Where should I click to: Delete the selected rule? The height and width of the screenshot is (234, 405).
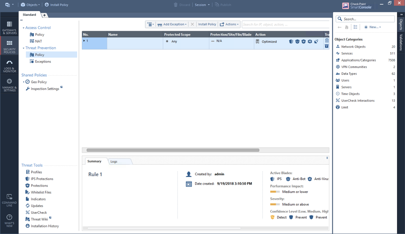coord(192,24)
